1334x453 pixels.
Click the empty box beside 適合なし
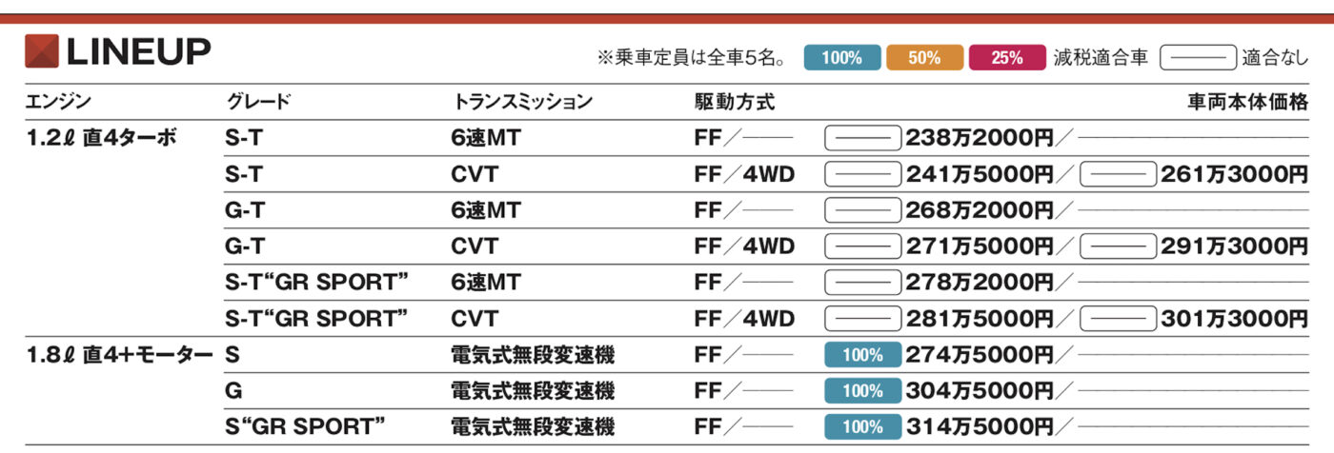(1198, 58)
